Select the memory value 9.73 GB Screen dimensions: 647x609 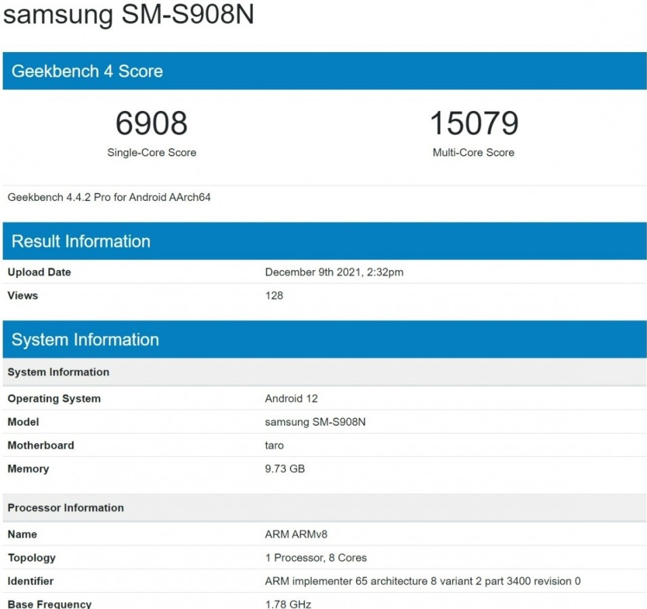tap(285, 469)
